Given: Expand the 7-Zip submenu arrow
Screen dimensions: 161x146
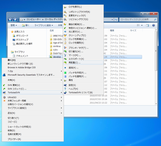Looking at the screenshot, I should 61,71.
